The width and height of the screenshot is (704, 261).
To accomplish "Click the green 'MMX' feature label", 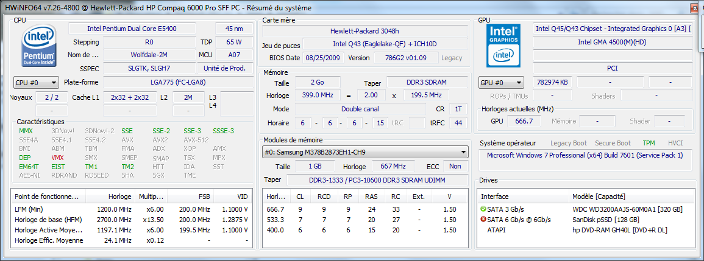I will coord(26,131).
